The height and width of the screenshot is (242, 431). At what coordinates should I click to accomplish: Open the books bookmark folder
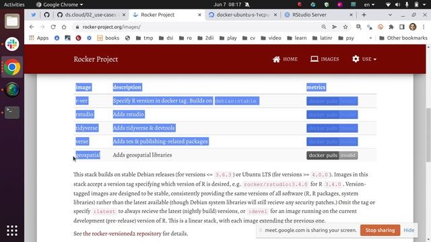(x=108, y=38)
